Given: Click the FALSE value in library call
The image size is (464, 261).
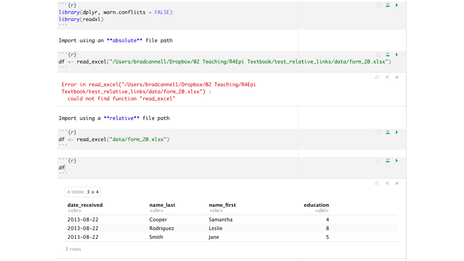Looking at the screenshot, I should tap(162, 12).
